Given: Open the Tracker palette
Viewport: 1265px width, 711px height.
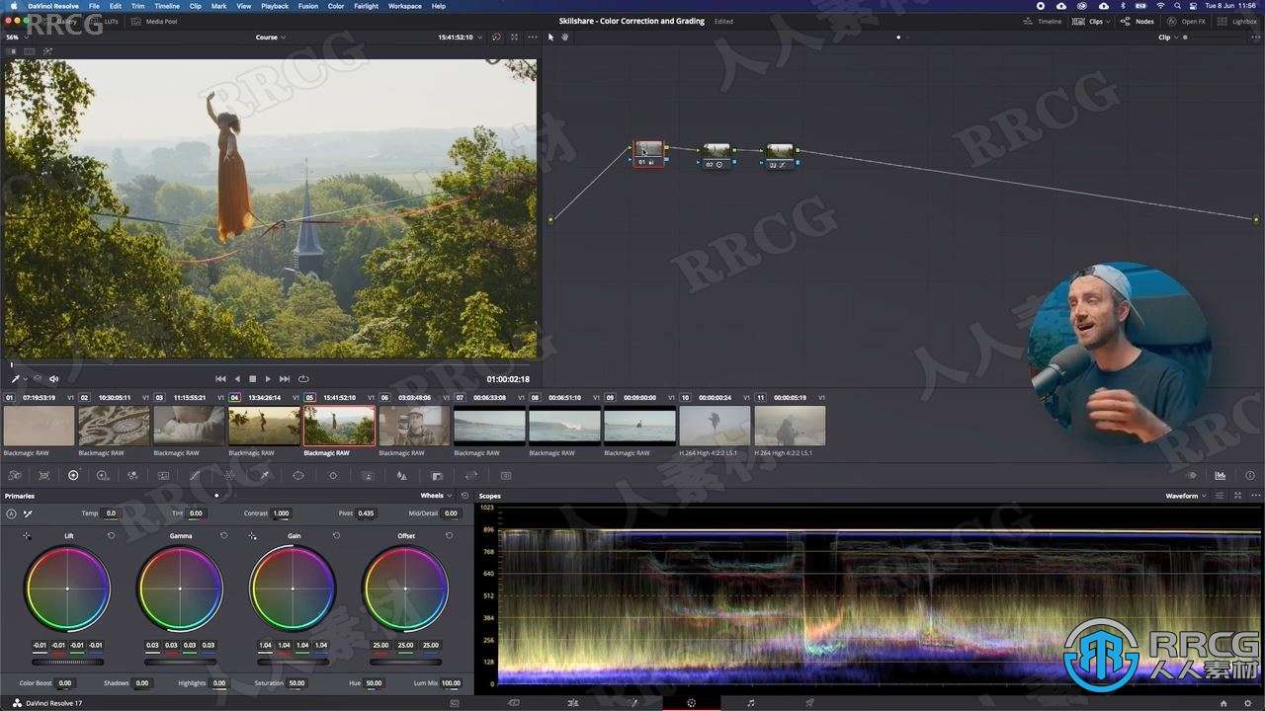Looking at the screenshot, I should click(x=333, y=475).
